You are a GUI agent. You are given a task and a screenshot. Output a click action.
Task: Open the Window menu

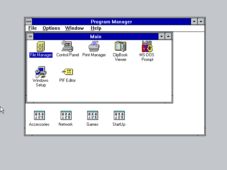pyautogui.click(x=74, y=28)
